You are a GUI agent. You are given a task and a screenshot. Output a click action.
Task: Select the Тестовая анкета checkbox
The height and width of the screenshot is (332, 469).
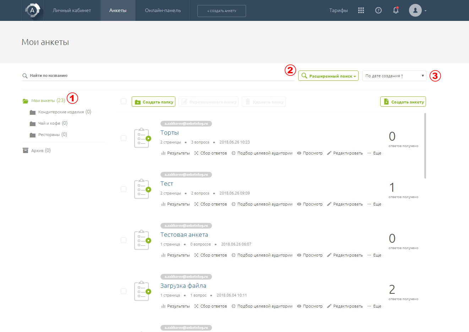[x=124, y=240]
